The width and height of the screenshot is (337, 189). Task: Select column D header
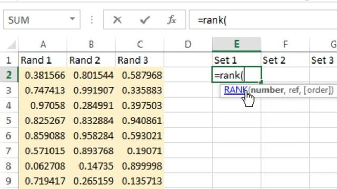(188, 45)
